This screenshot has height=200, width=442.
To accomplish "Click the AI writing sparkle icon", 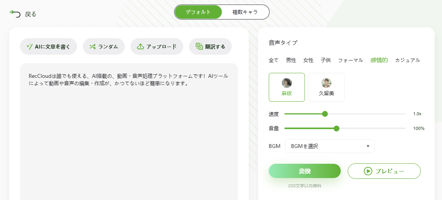I will click(x=30, y=47).
